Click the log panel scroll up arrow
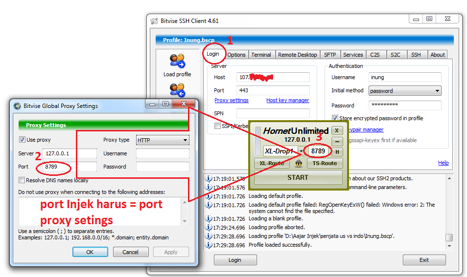 pyautogui.click(x=449, y=178)
